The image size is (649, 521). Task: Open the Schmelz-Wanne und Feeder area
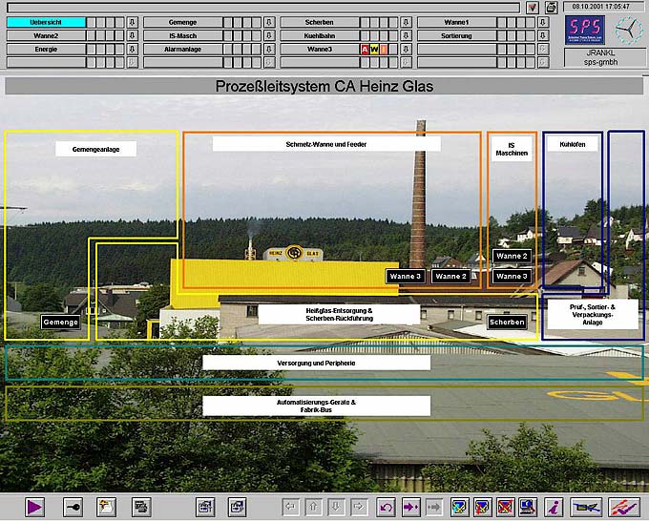[x=325, y=144]
